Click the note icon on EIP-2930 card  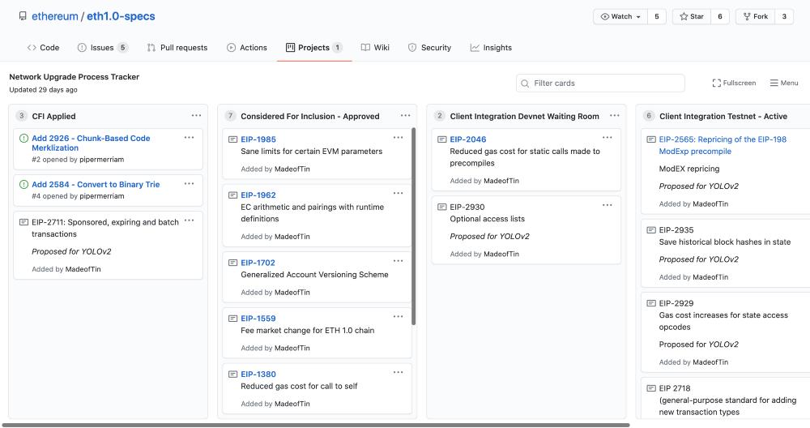click(442, 208)
